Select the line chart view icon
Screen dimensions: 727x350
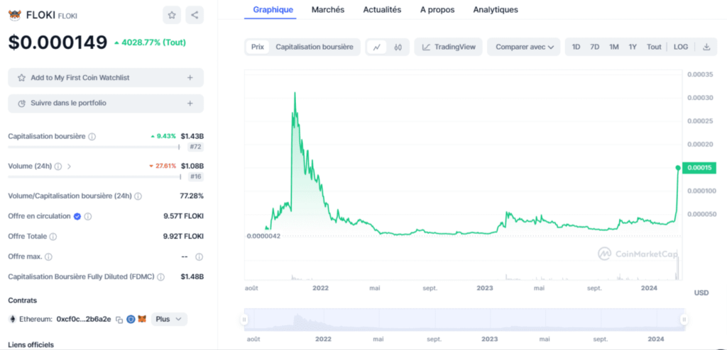(x=377, y=47)
